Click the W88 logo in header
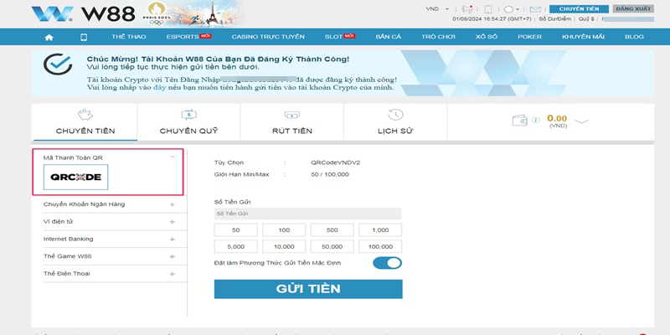Screen dimensions: 670x335 click(x=83, y=13)
